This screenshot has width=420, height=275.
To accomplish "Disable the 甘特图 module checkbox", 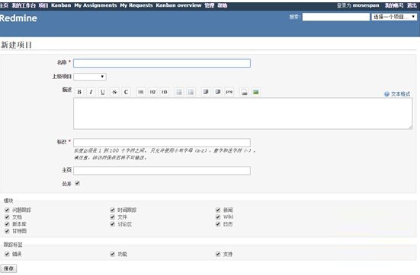I will pos(7,231).
